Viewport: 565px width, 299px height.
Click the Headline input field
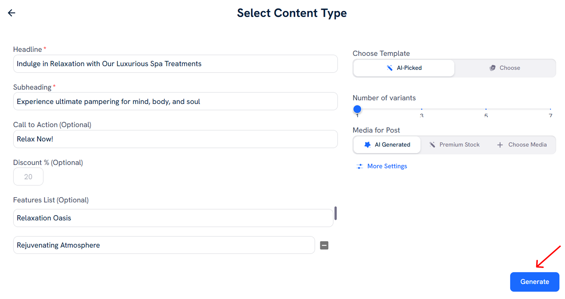click(x=175, y=64)
